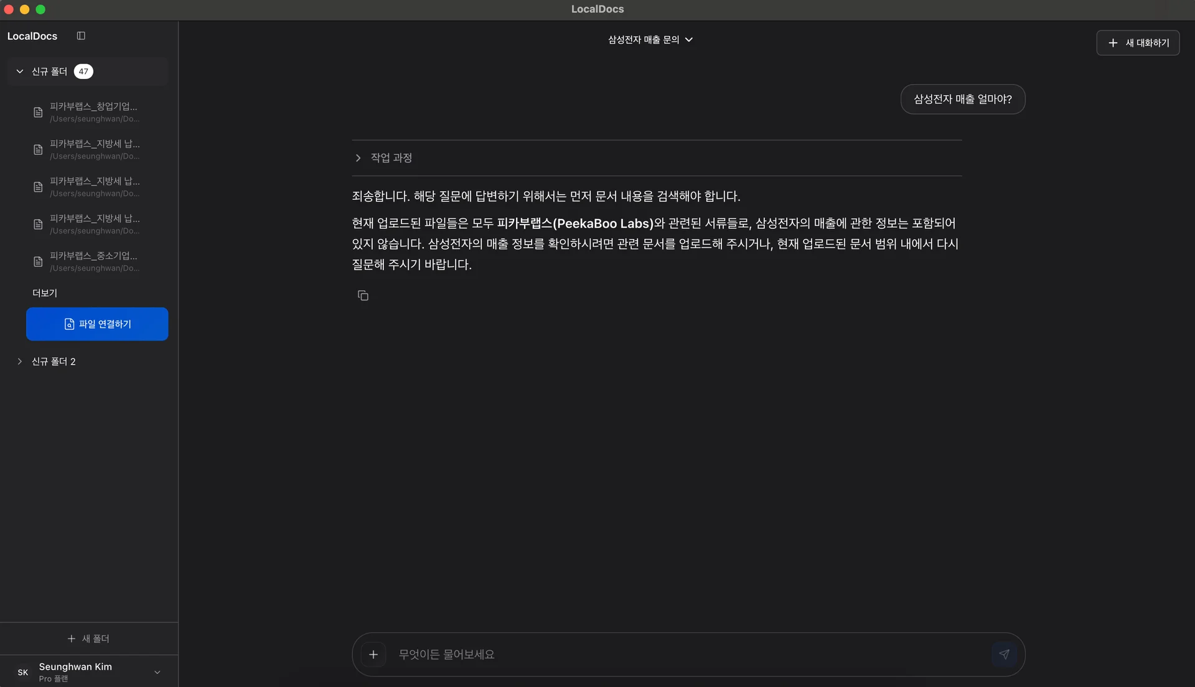Show more files via 더보기
This screenshot has width=1195, height=687.
coord(44,292)
